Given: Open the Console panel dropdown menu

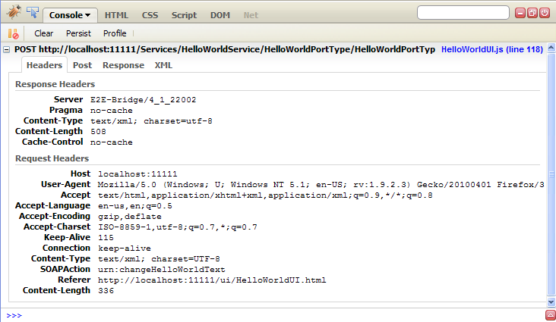Looking at the screenshot, I should click(70, 14).
